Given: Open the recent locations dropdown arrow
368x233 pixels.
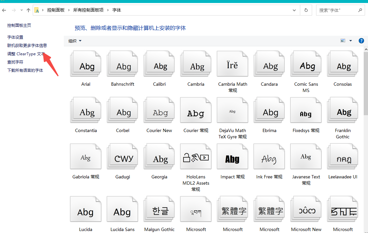Looking at the screenshot, I should point(21,10).
